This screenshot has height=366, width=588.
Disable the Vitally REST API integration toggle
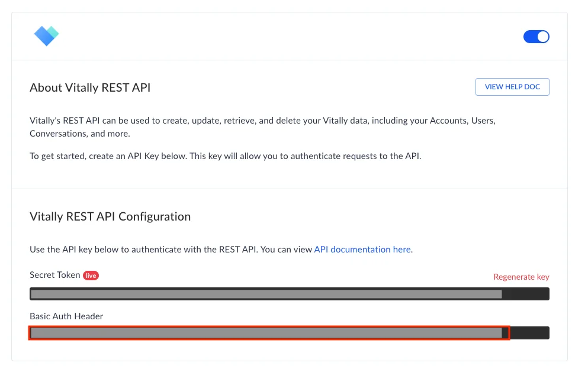(x=536, y=37)
